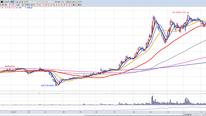Choose the 1 interval button
The image size is (206, 116).
tap(30, 2)
